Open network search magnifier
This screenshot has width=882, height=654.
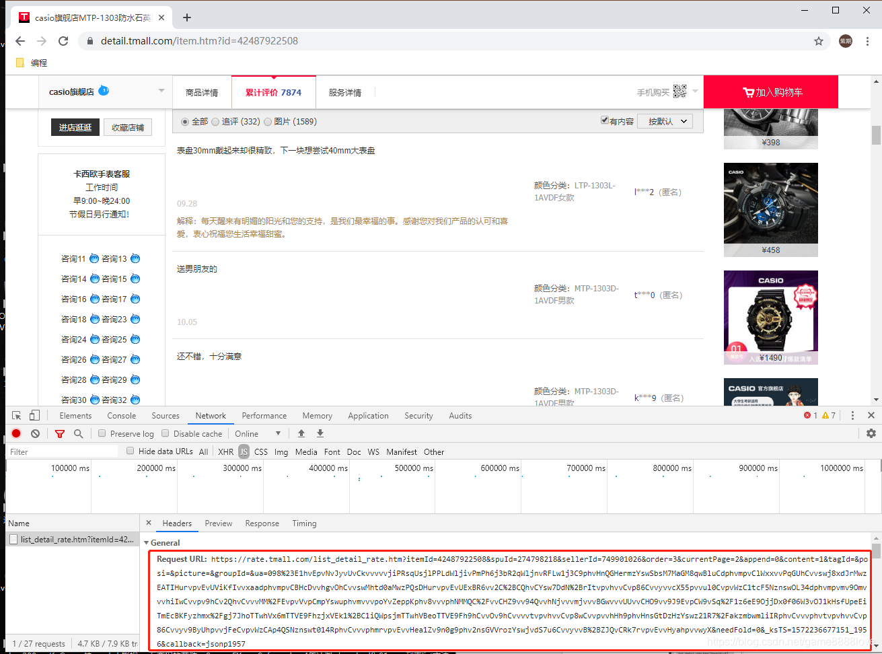click(78, 433)
